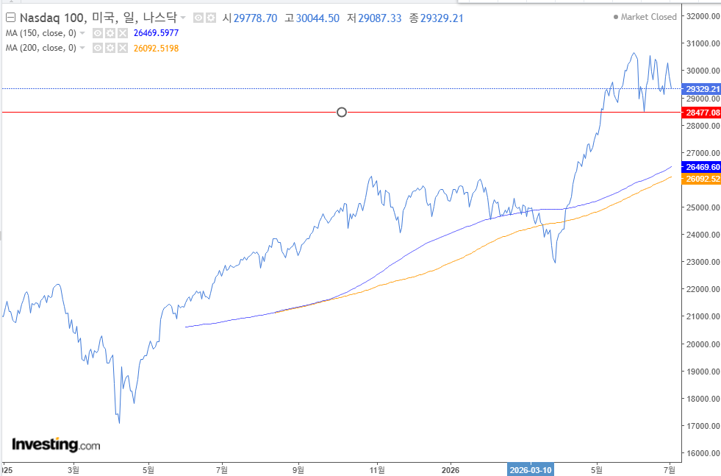Open Nasdaq 100 series settings gear

click(x=211, y=18)
